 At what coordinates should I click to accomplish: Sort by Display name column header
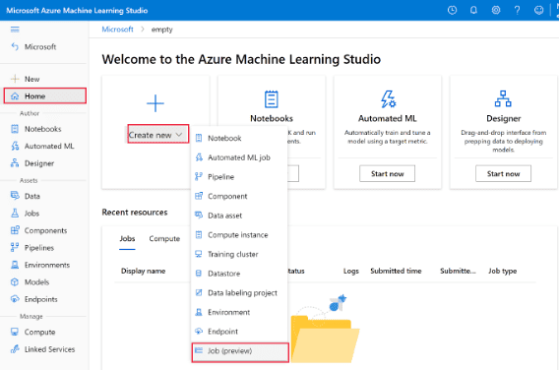(143, 271)
